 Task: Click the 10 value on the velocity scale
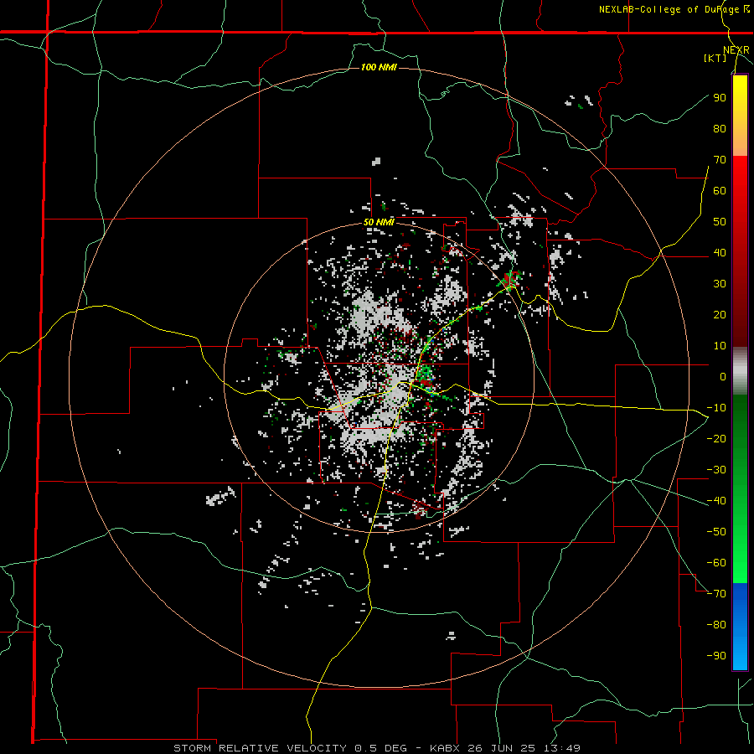[720, 346]
